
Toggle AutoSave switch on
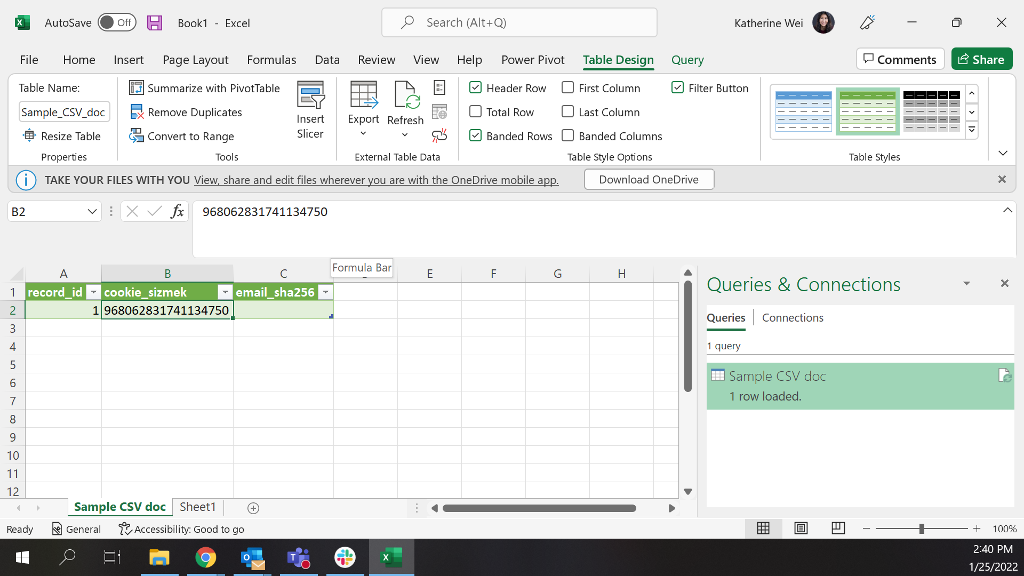pyautogui.click(x=117, y=23)
